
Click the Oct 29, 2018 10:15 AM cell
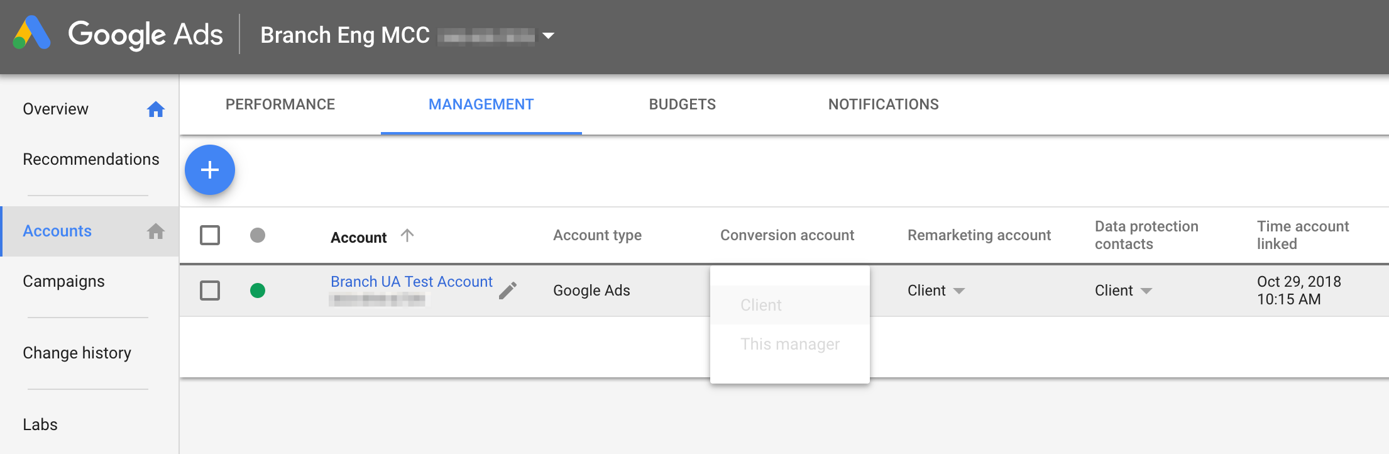click(x=1299, y=291)
